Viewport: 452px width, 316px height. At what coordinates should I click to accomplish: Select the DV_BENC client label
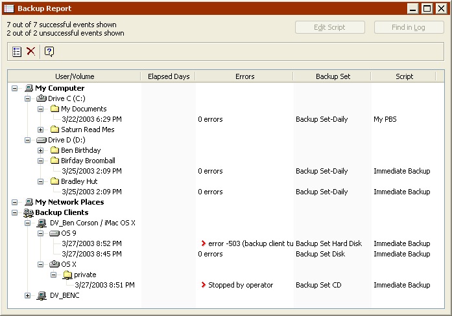[65, 295]
